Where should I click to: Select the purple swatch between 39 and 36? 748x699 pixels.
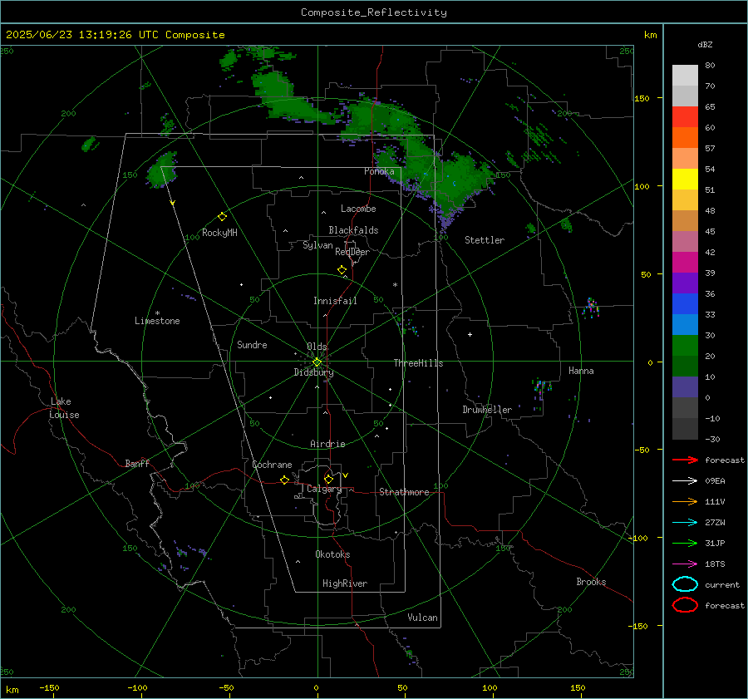(x=685, y=283)
